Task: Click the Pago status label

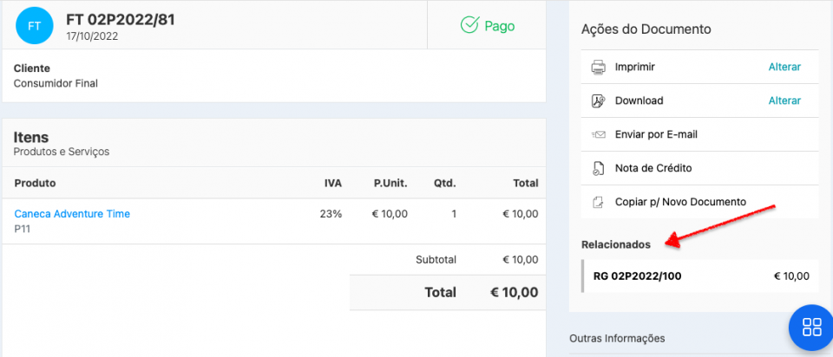Action: tap(500, 26)
